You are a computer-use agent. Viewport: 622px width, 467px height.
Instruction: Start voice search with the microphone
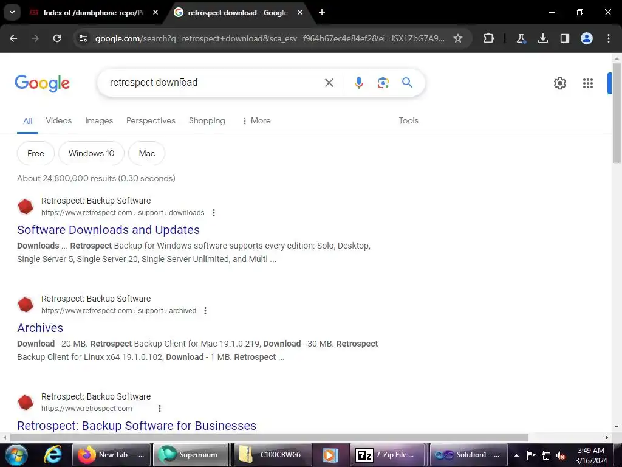point(358,83)
